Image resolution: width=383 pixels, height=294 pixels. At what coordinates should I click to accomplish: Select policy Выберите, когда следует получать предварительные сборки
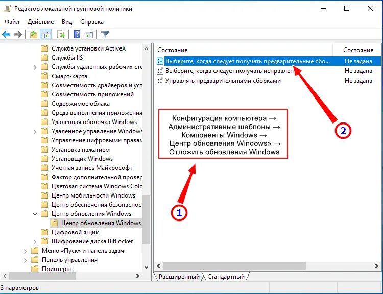(248, 61)
